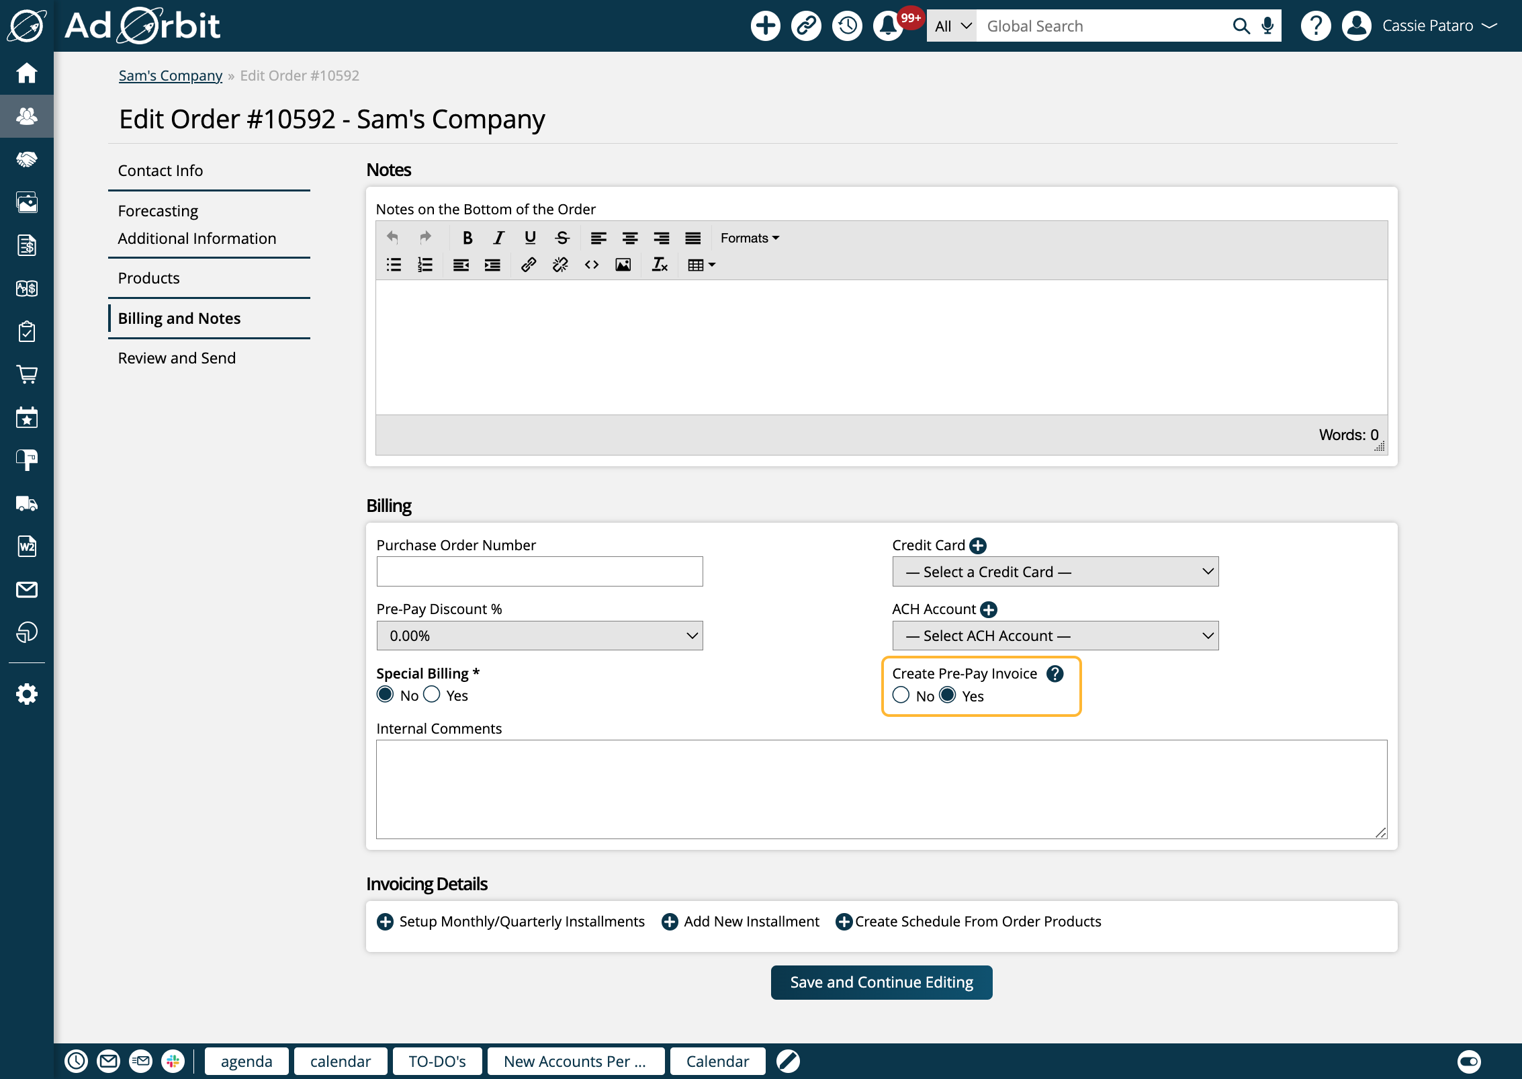Open the Sam's Company breadcrumb link
The image size is (1522, 1079).
(171, 75)
